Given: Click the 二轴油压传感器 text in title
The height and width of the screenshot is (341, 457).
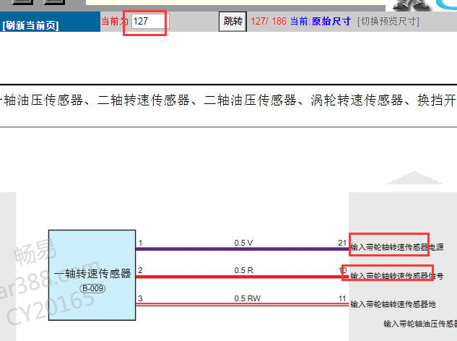Looking at the screenshot, I should click(x=250, y=100).
